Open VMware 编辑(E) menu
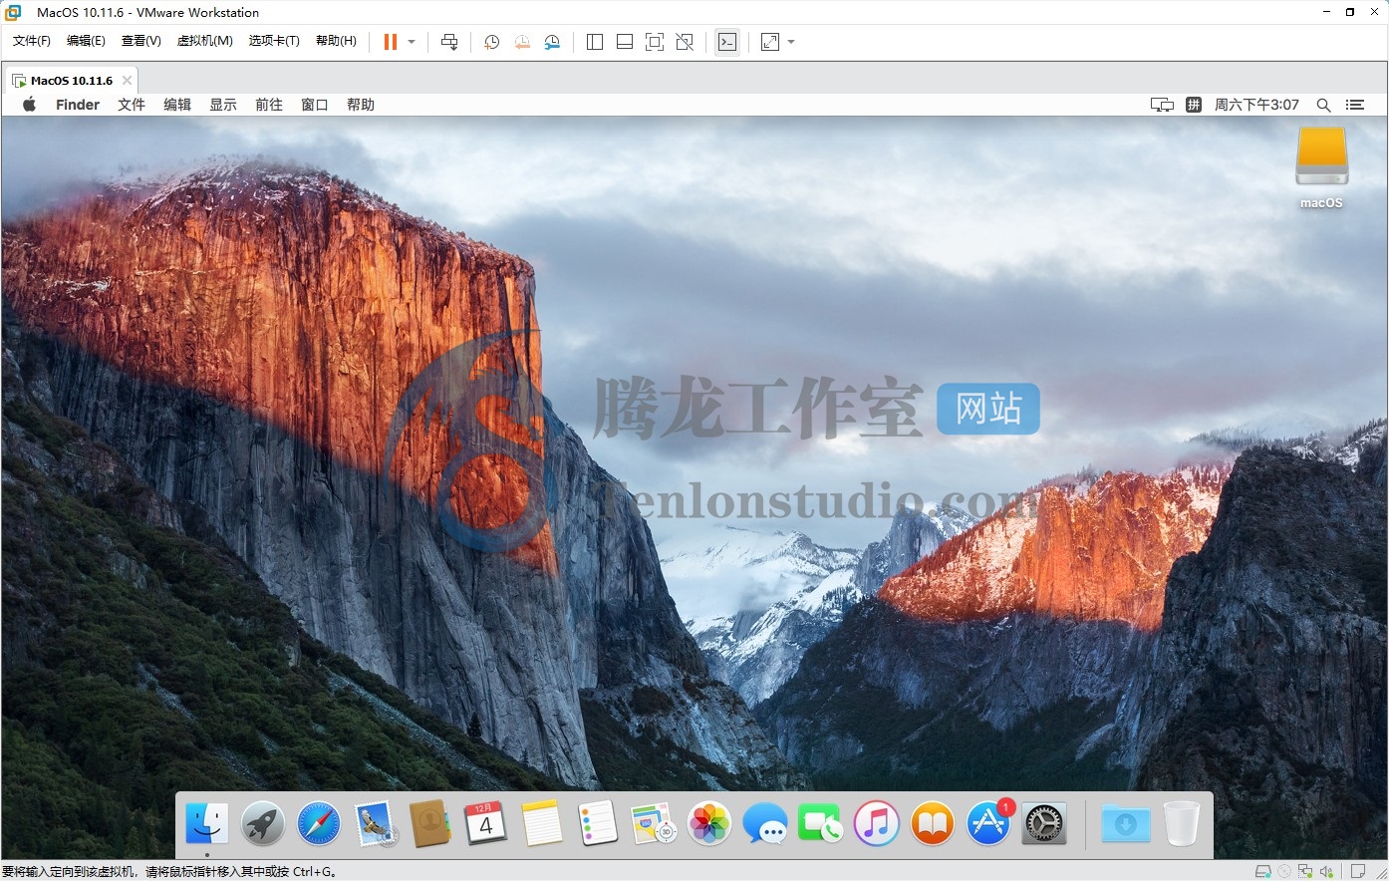Viewport: 1389px width, 881px height. pos(86,41)
